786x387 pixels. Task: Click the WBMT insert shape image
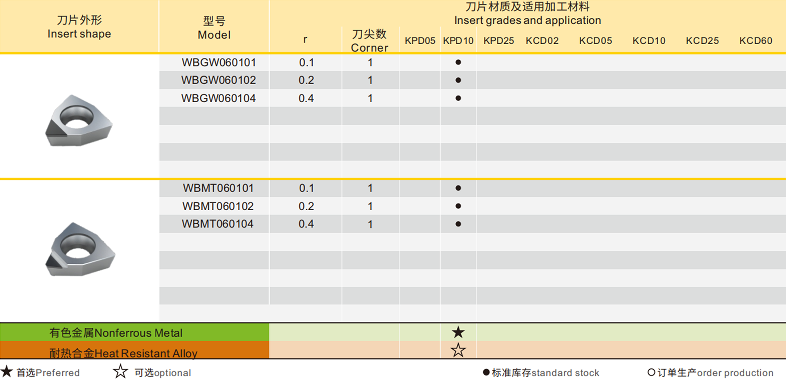(80, 250)
